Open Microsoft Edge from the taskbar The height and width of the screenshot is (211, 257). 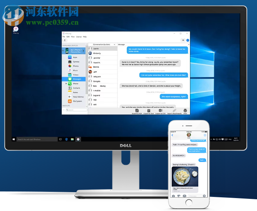[x=66, y=139]
